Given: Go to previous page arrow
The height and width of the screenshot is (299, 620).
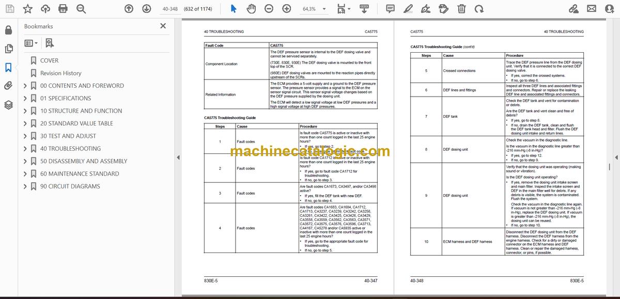Looking at the screenshot, I should click(x=129, y=9).
